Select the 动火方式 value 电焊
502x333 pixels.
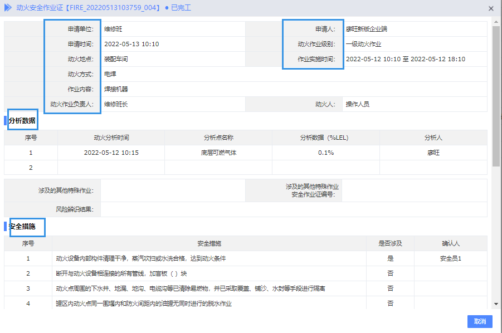pyautogui.click(x=110, y=74)
